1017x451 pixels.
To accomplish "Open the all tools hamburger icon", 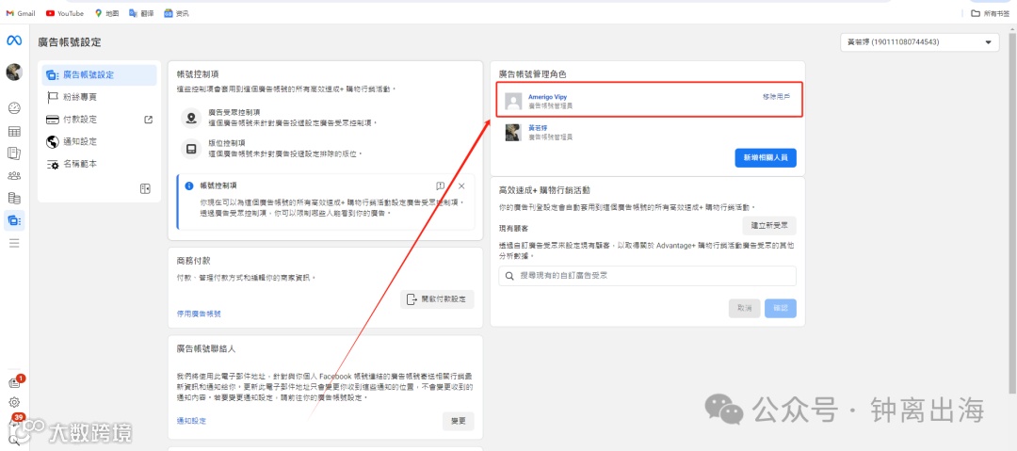I will pyautogui.click(x=14, y=243).
